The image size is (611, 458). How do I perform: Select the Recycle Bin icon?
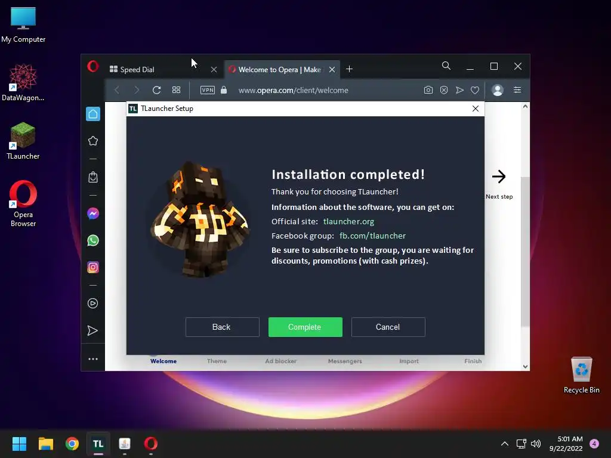tap(581, 375)
